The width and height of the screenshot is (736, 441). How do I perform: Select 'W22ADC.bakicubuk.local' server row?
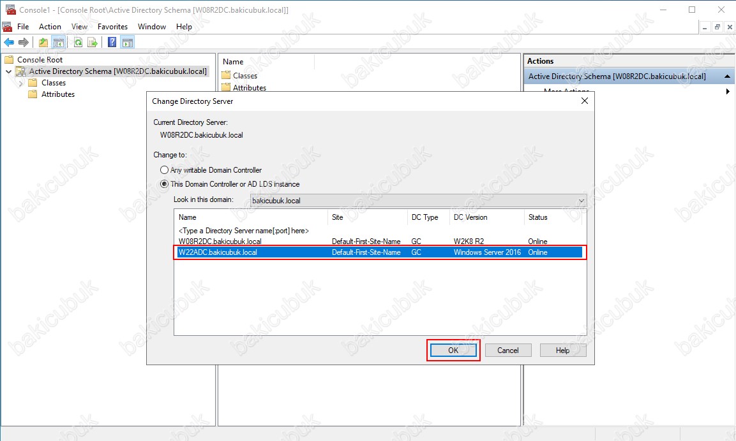pos(380,252)
